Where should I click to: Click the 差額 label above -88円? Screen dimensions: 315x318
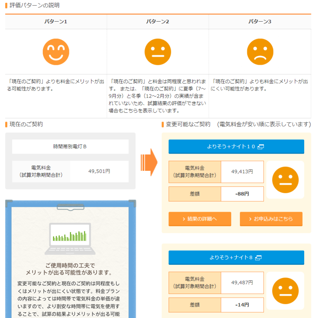[194, 194]
